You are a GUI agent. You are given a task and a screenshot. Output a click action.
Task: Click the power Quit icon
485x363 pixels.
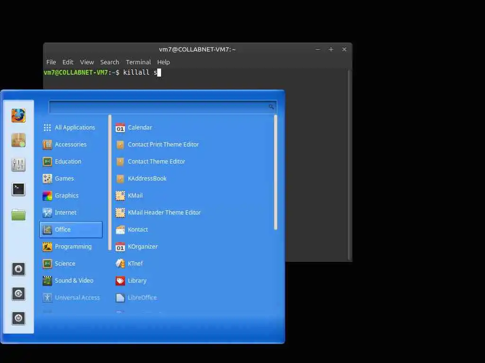(x=18, y=318)
